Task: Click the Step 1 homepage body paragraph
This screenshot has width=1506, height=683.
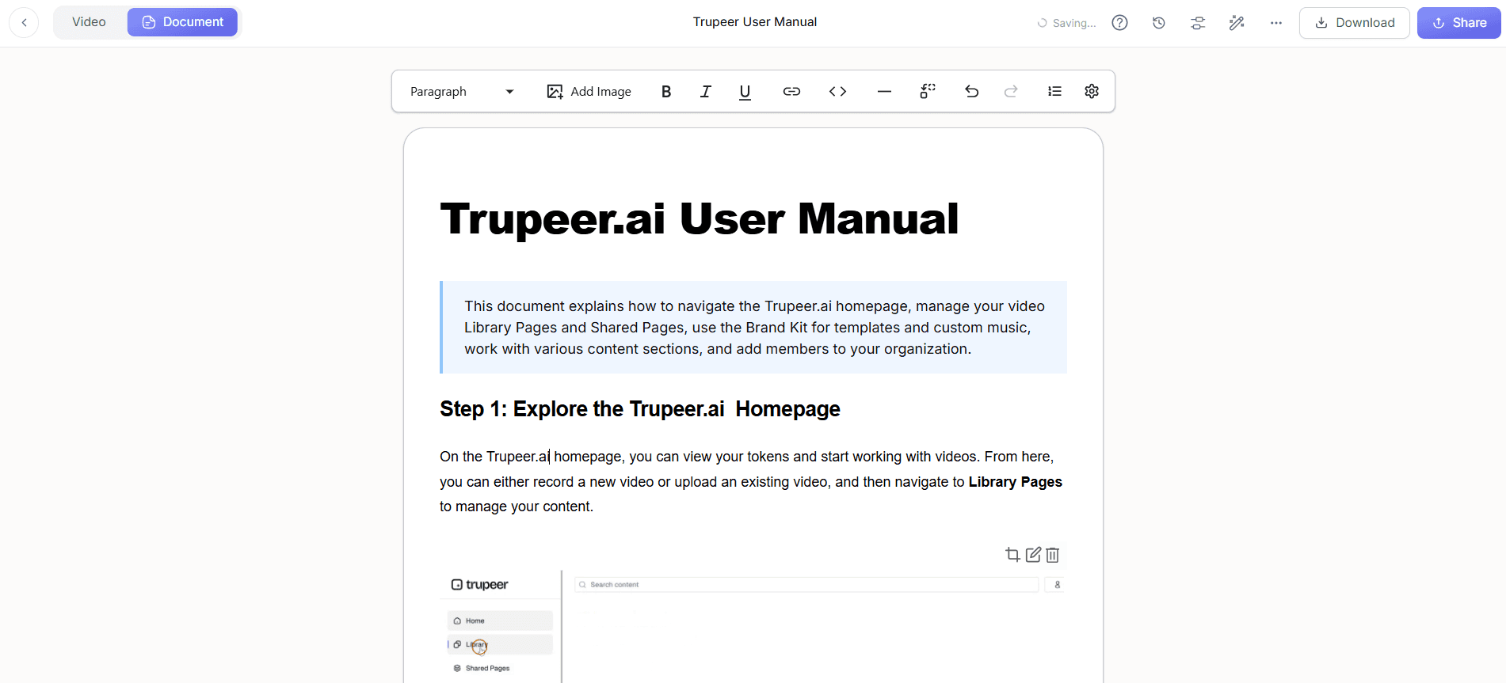Action: 751,481
